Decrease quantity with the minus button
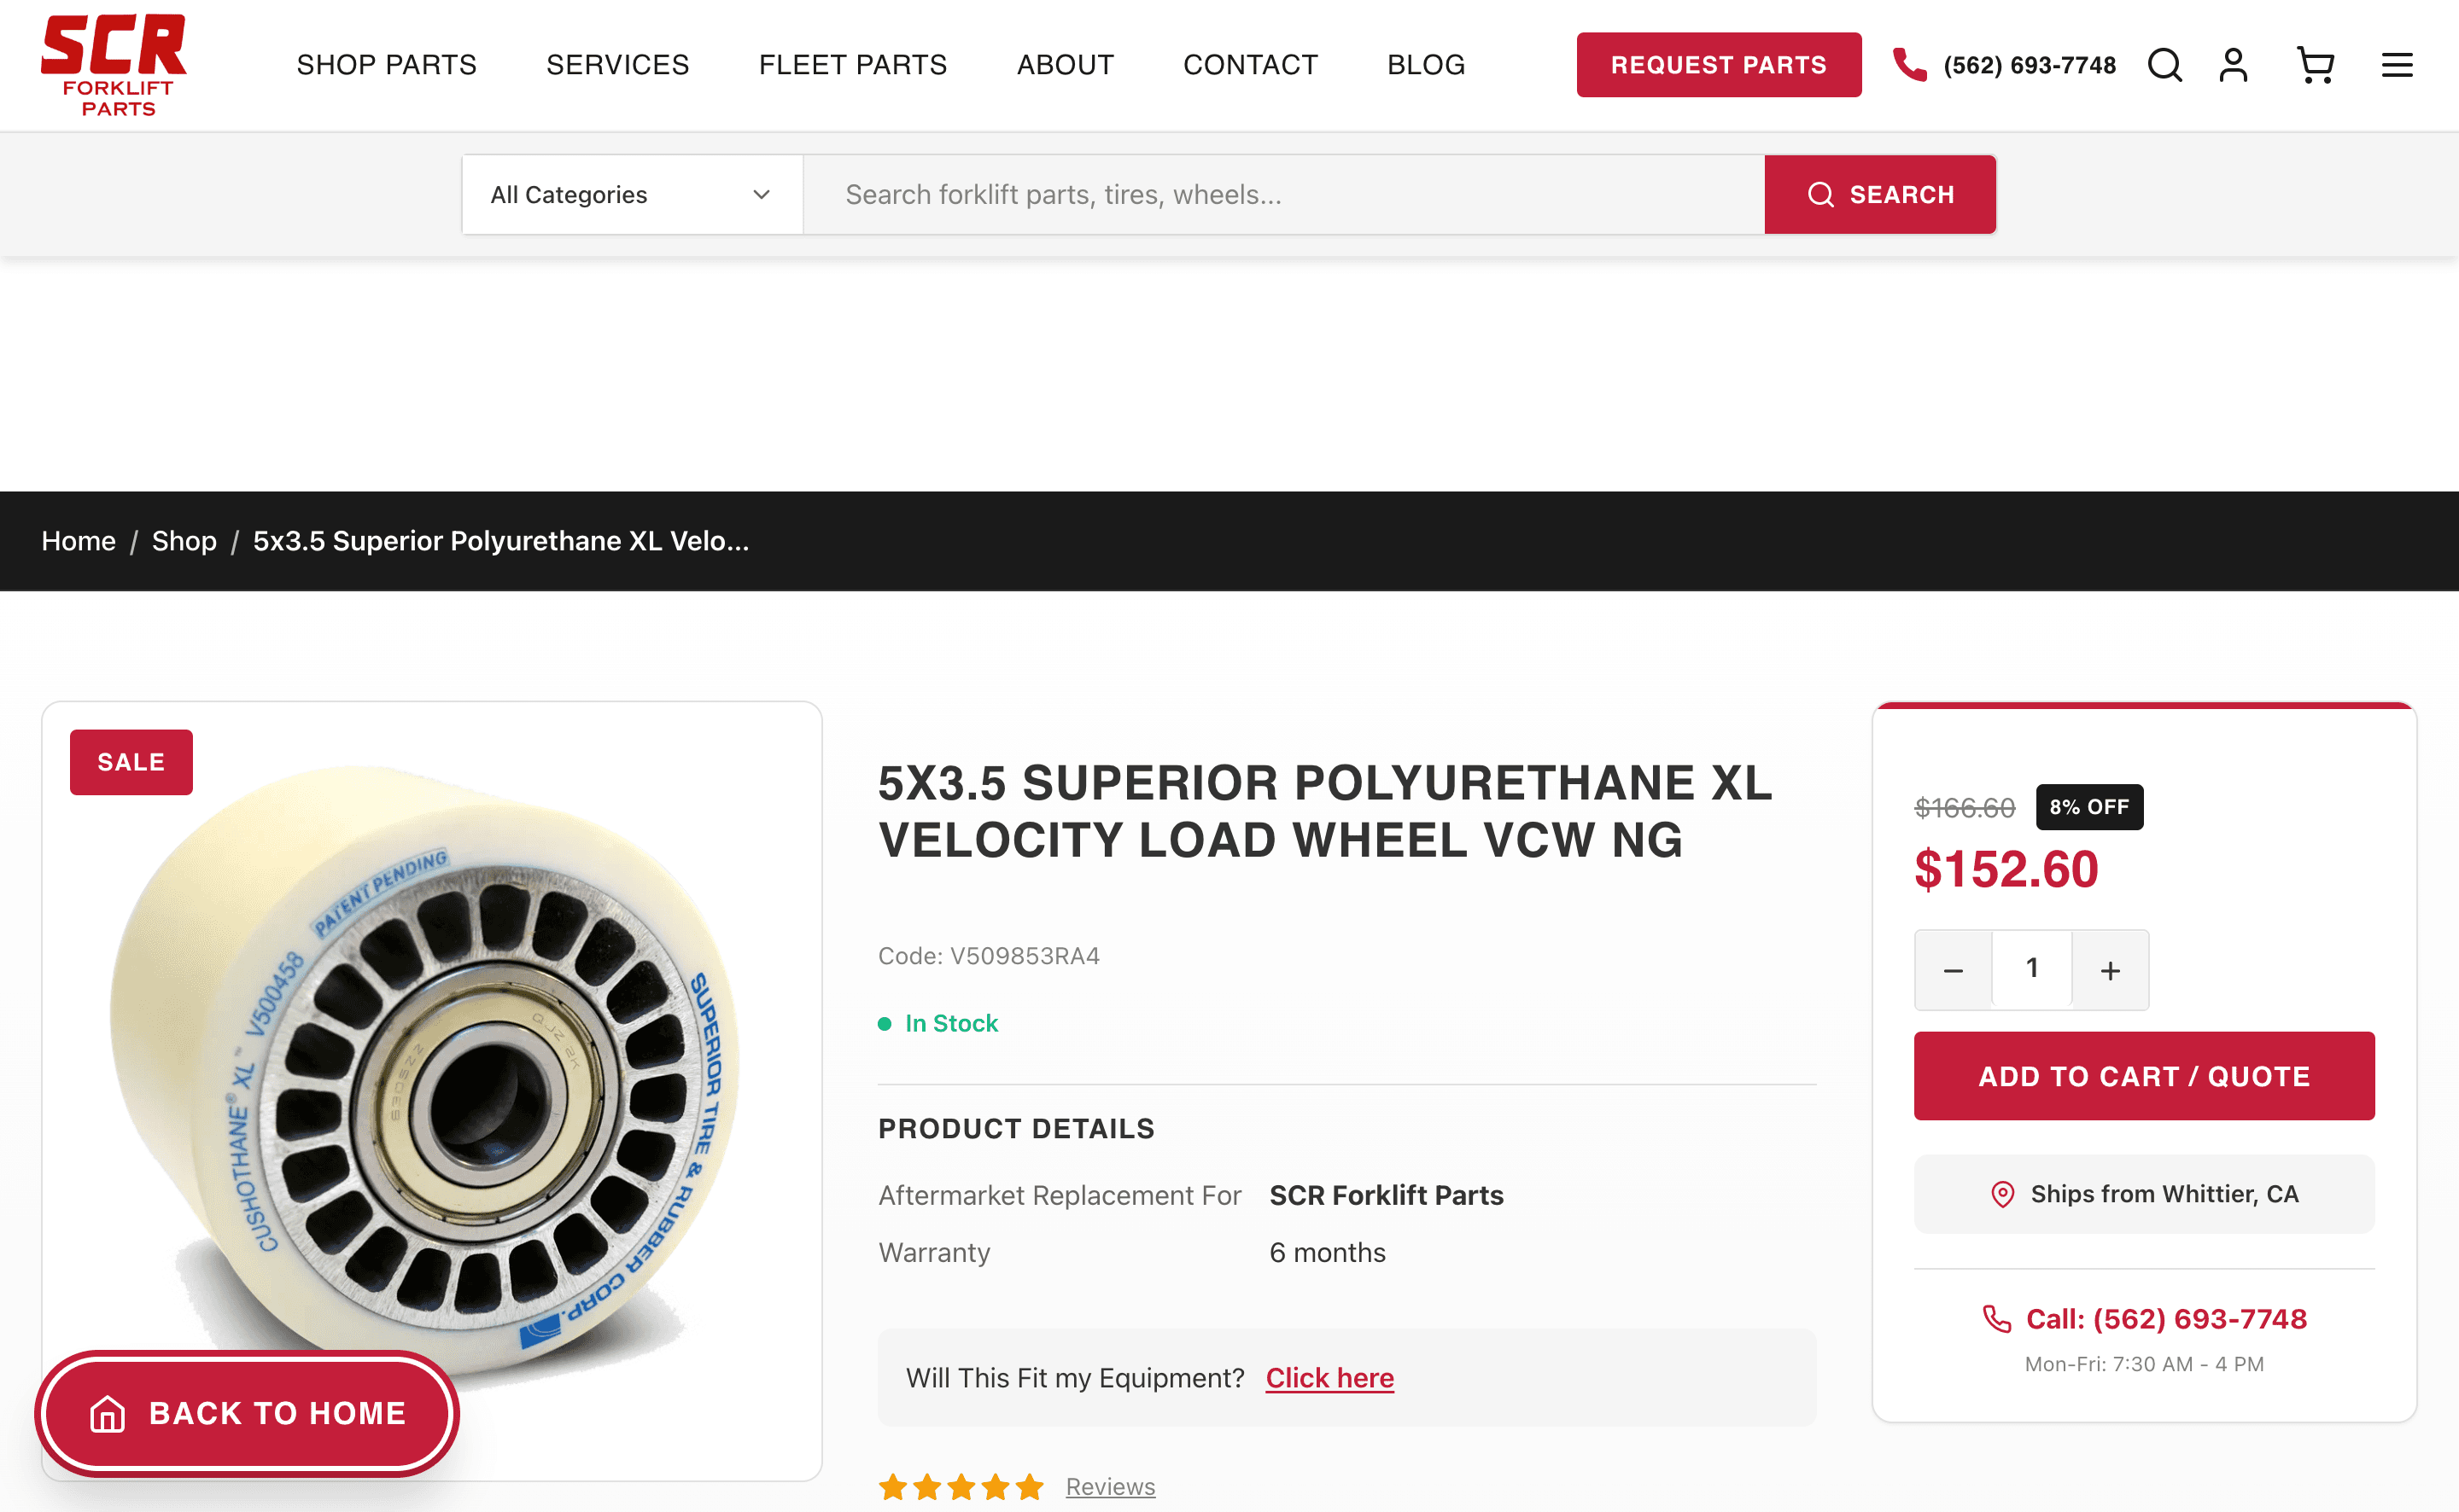This screenshot has height=1512, width=2459. pos(1953,970)
